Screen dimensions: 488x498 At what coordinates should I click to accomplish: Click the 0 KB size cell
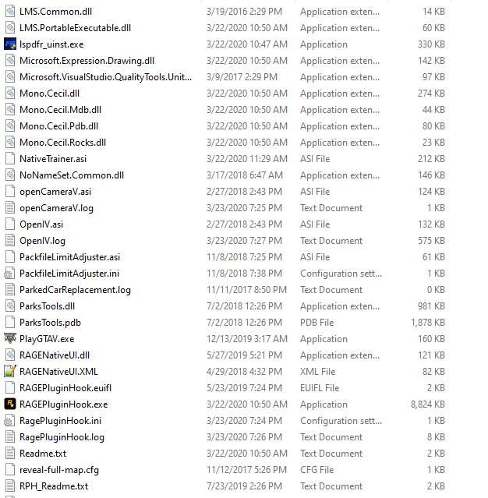click(x=436, y=290)
